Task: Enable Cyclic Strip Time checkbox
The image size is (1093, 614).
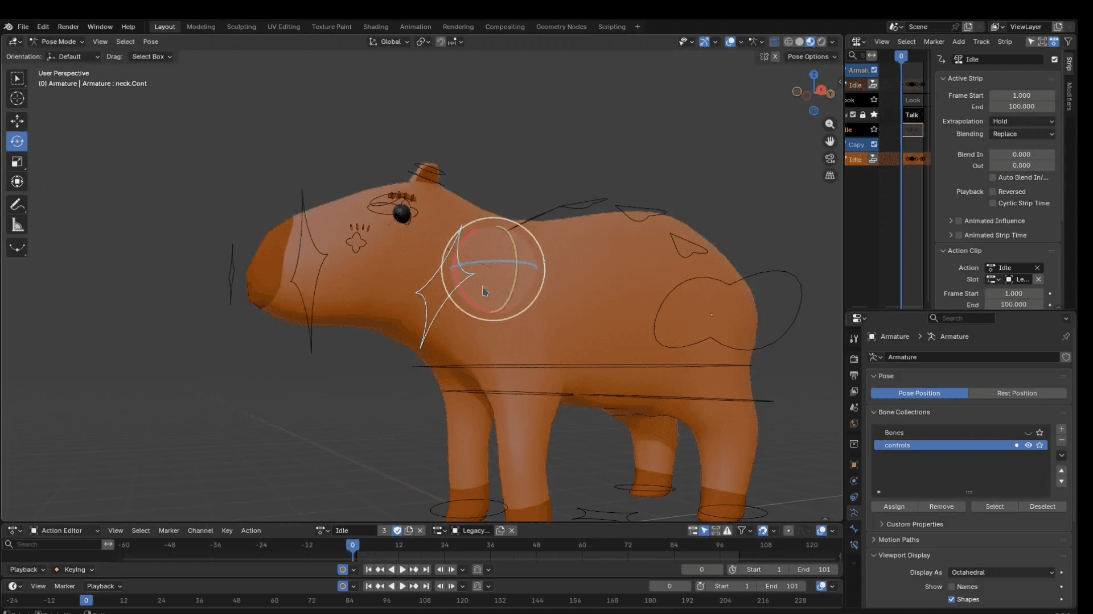Action: click(993, 203)
